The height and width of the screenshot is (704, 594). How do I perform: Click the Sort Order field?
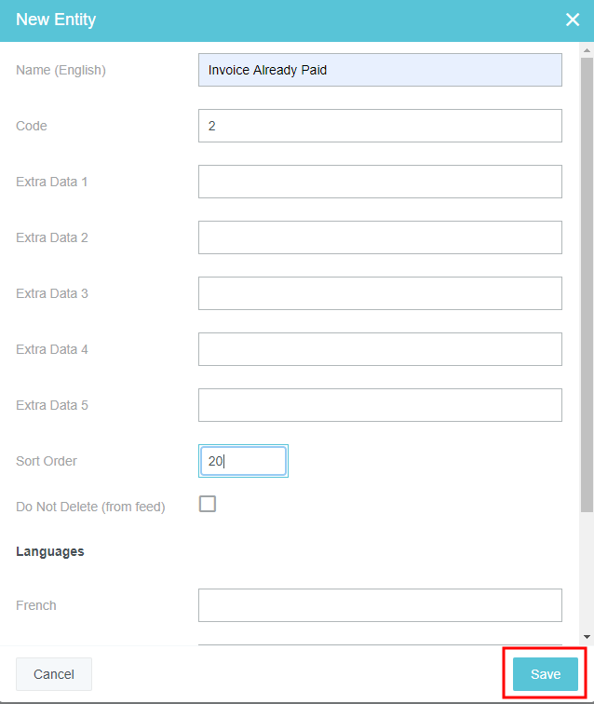tap(243, 461)
